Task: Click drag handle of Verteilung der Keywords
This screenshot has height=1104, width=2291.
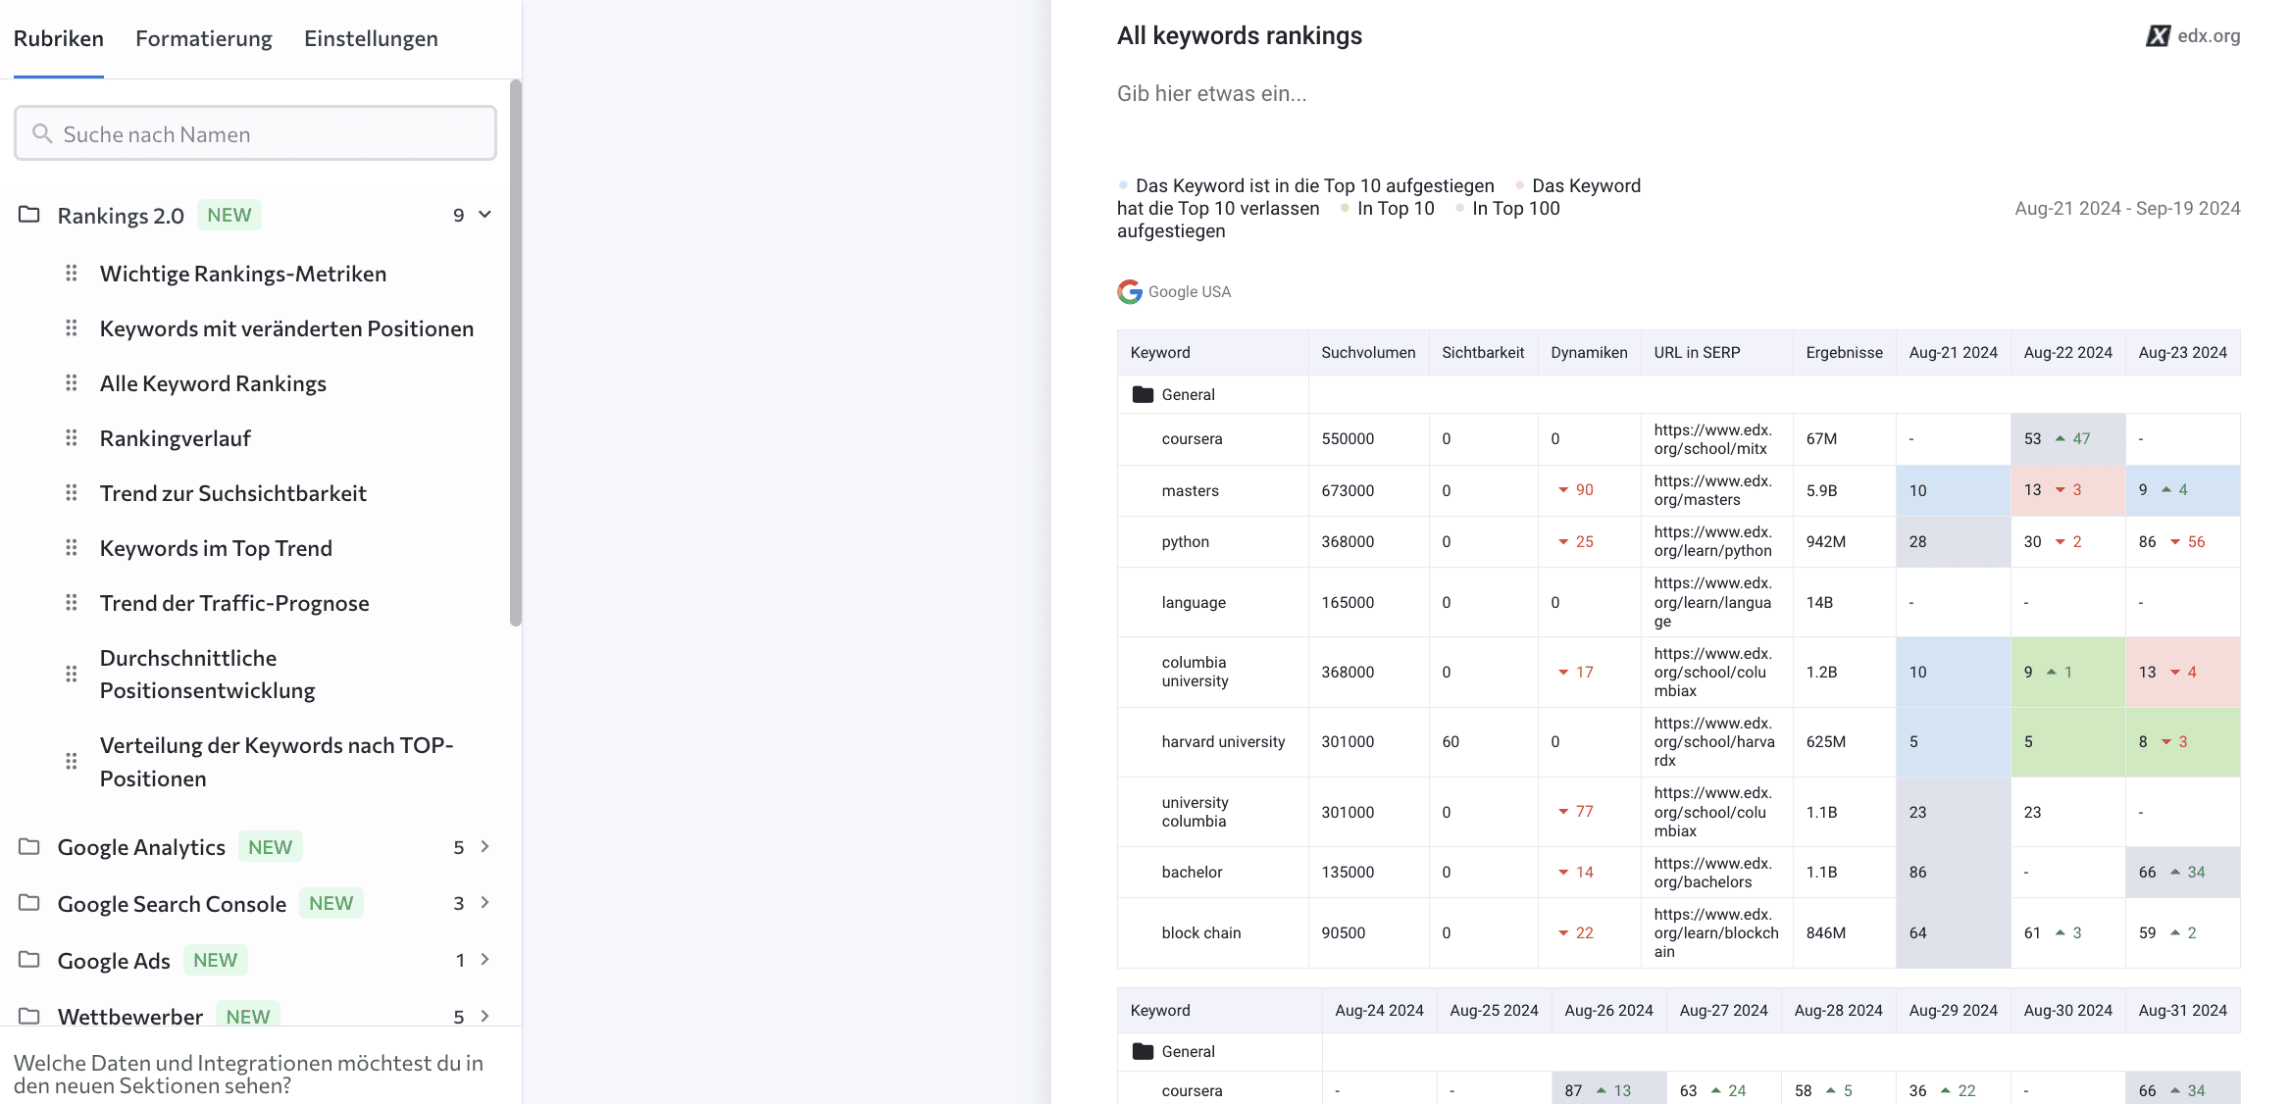Action: 71,761
